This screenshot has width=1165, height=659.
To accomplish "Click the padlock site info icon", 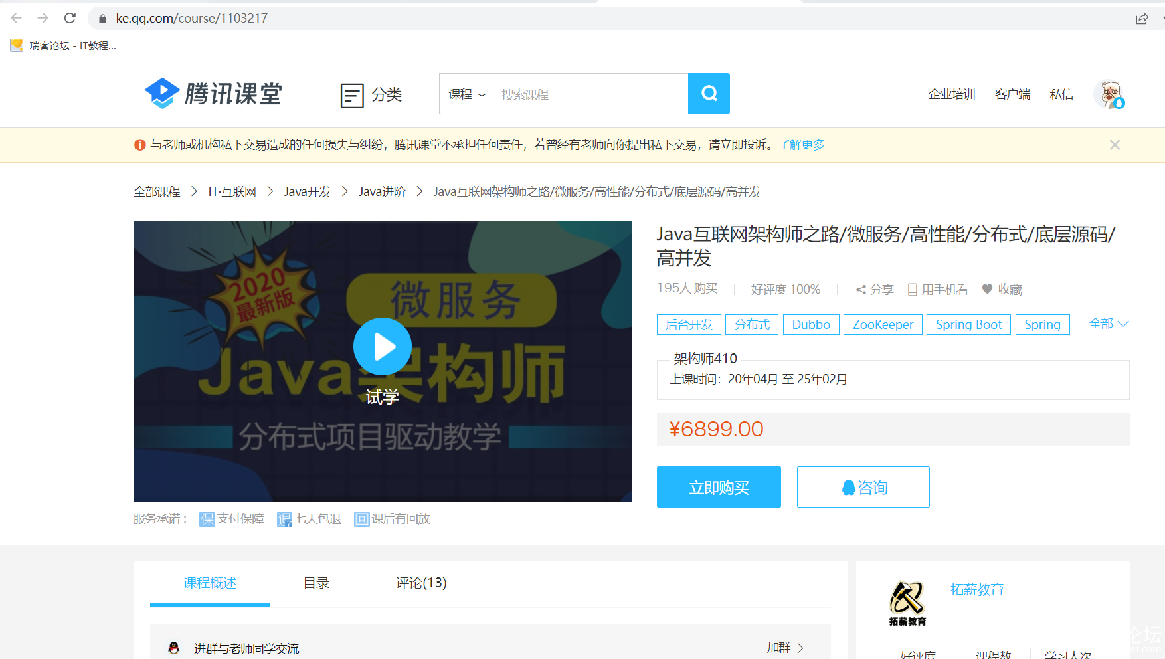I will tap(102, 19).
